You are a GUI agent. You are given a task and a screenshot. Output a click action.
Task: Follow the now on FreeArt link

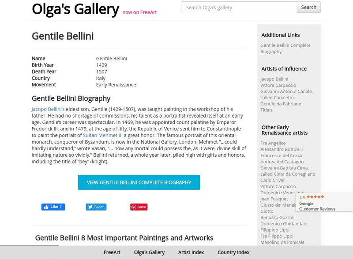coord(139,12)
